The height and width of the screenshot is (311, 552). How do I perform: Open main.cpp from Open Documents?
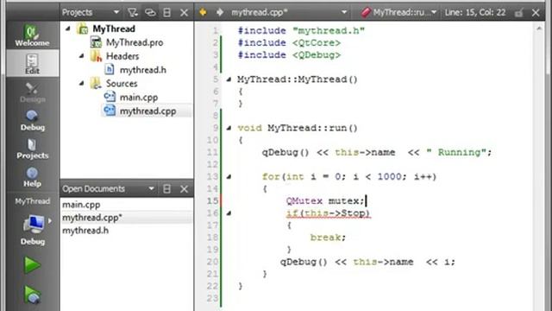[81, 205]
